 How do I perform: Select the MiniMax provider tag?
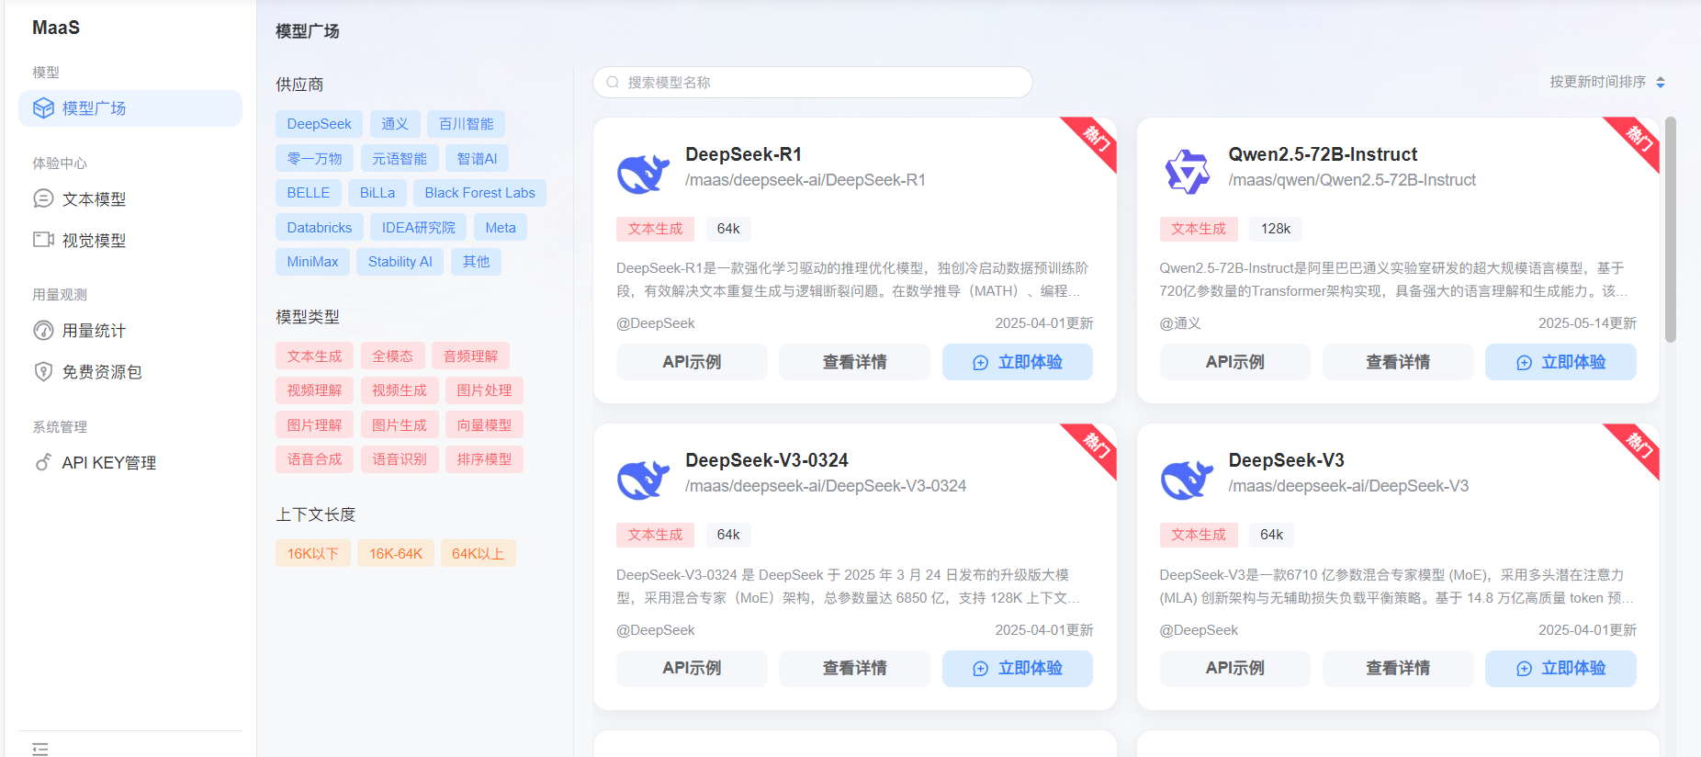312,262
